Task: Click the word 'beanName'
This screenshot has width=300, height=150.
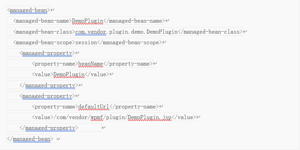Action: click(91, 64)
